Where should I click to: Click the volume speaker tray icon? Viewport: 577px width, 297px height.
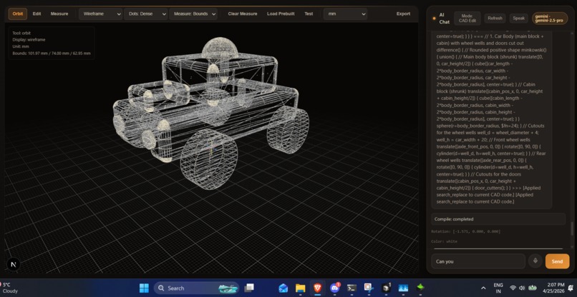522,288
